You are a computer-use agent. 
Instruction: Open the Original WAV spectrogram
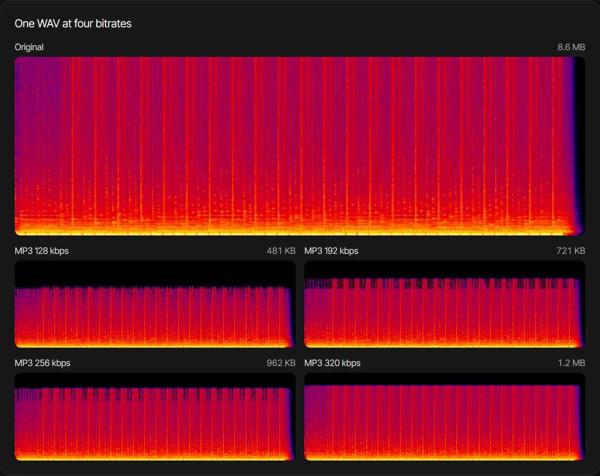(x=300, y=146)
